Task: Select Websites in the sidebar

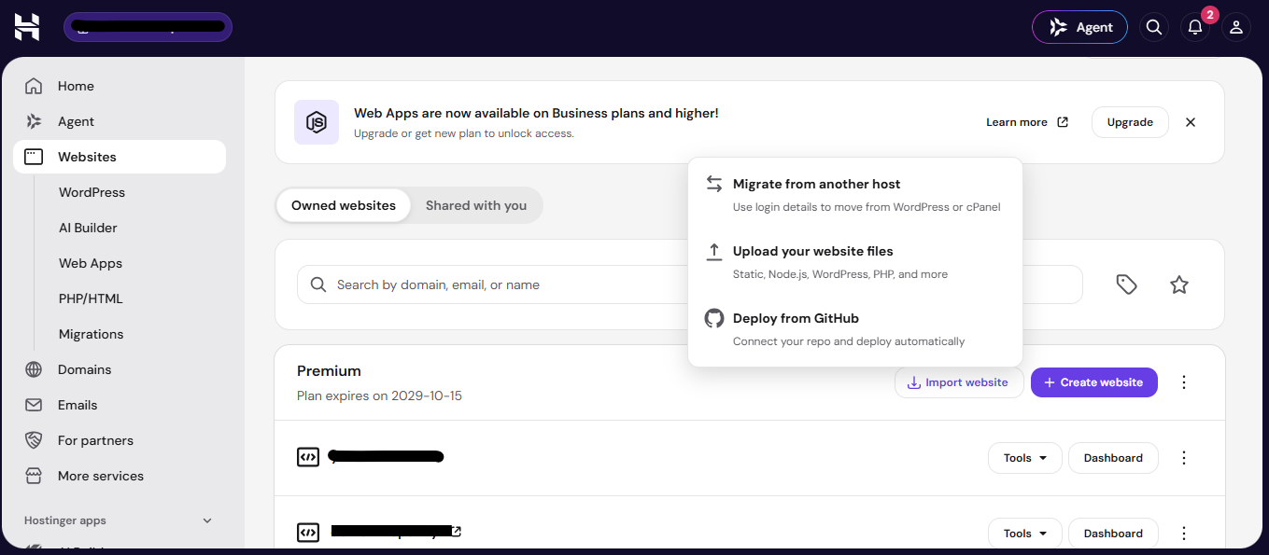Action: [120, 157]
